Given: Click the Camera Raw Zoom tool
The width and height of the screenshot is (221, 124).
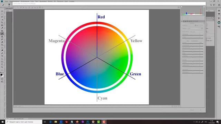Looking at the screenshot, I should 15,8.
